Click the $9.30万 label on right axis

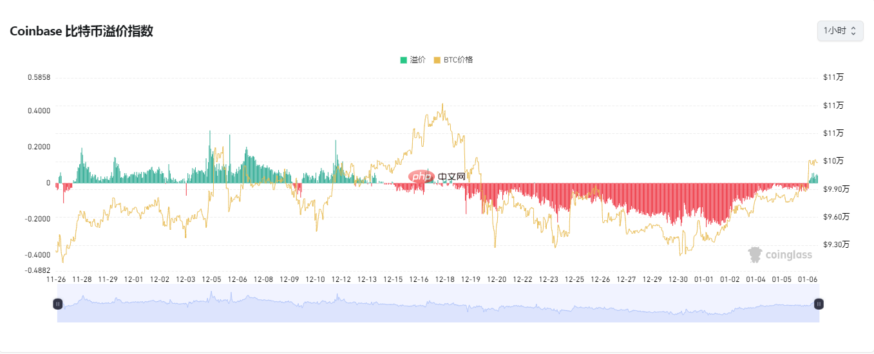point(836,245)
